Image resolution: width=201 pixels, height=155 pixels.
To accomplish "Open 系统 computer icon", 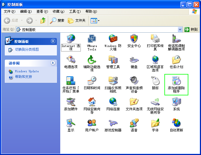I will coord(176,102).
